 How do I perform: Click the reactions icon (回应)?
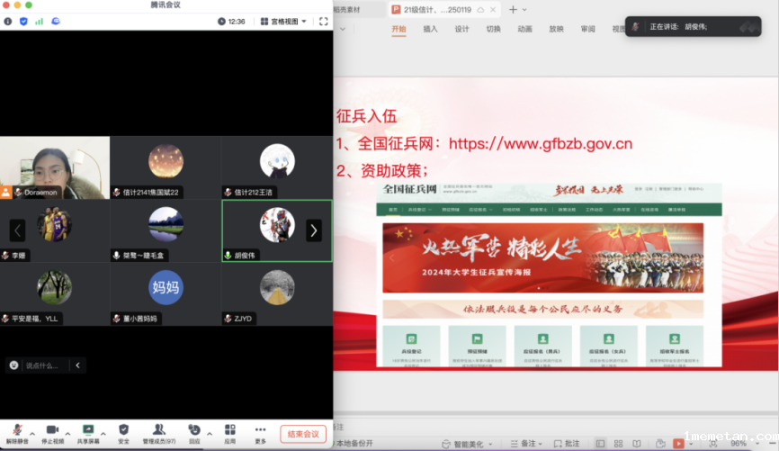(x=194, y=430)
